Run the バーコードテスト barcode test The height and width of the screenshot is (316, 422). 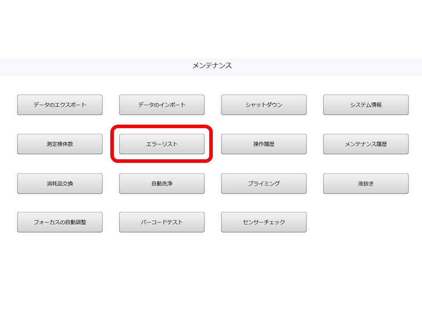162,222
